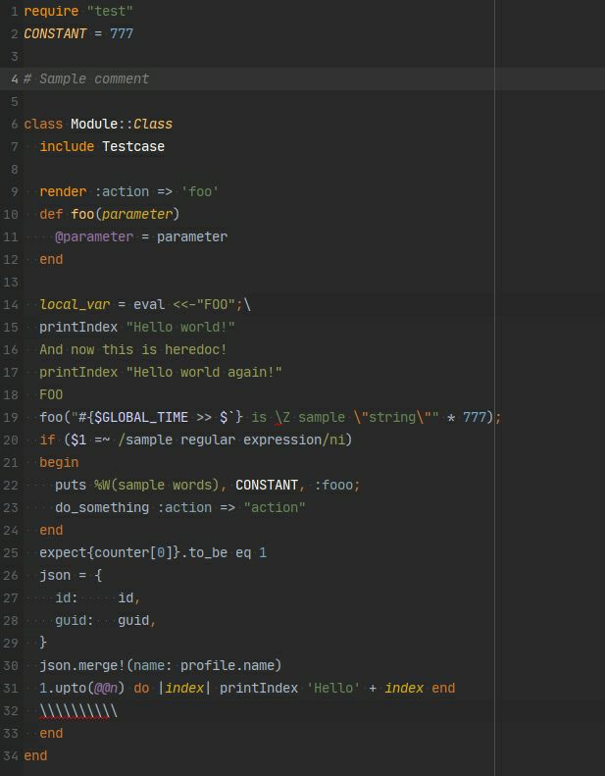Click @parameter instance variable on line 11
The image size is (605, 776).
click(x=94, y=236)
